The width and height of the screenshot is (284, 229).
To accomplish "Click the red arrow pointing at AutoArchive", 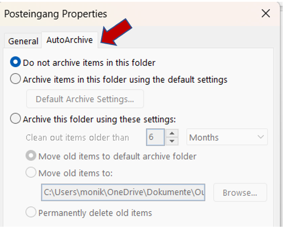I will [x=116, y=32].
